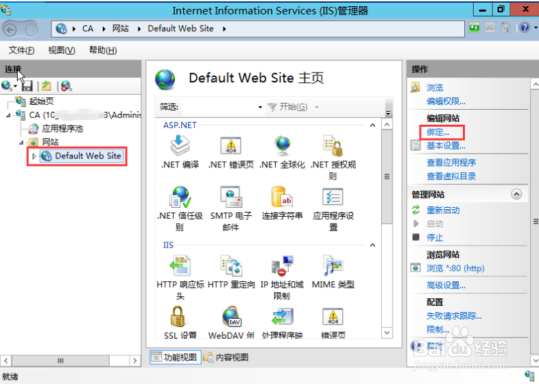
Task: Open the SMTP 电子邮件 feature icon
Action: coord(230,197)
